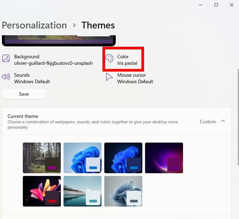Open olivier-guillard background setting
This screenshot has width=239, height=219.
point(53,63)
